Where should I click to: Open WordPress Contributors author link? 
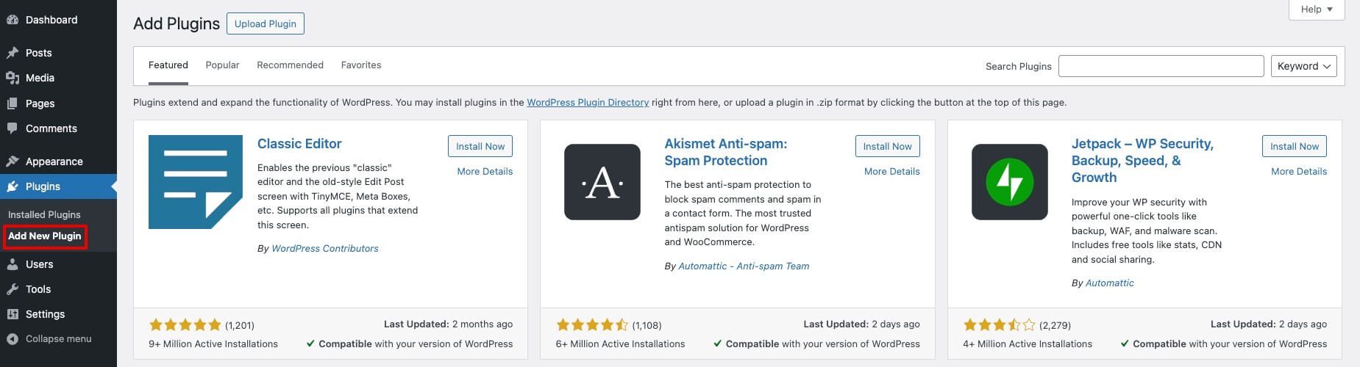click(x=325, y=249)
